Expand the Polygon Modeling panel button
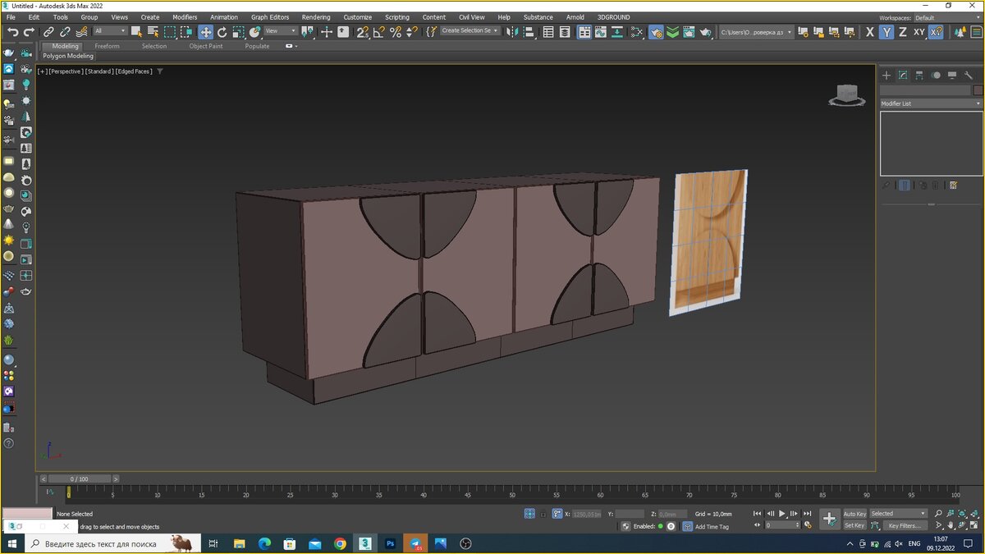 coord(68,56)
